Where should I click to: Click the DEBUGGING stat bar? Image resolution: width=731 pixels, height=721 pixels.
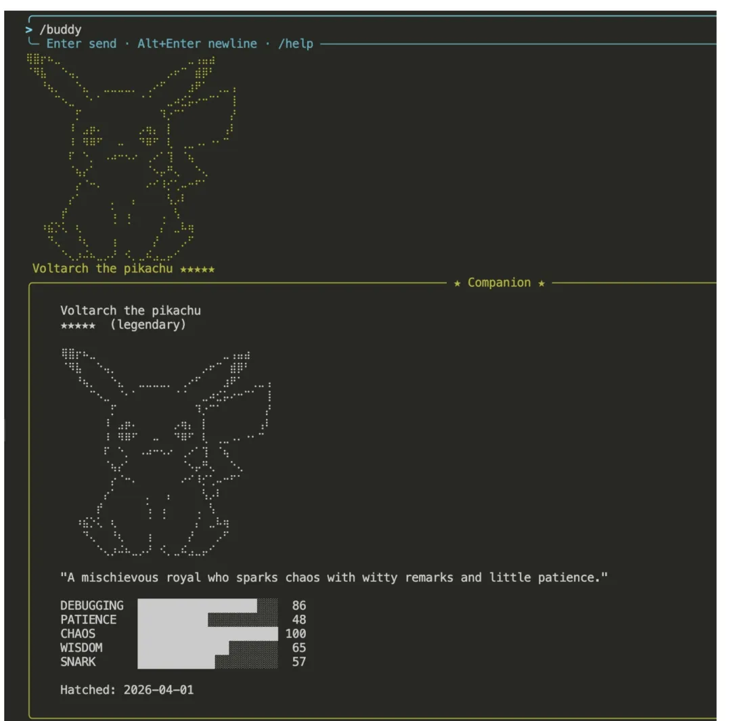(208, 605)
